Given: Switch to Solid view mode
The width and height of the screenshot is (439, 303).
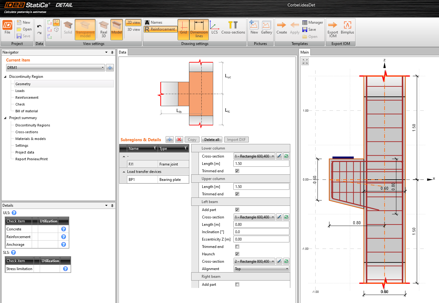Looking at the screenshot, I should tap(68, 29).
